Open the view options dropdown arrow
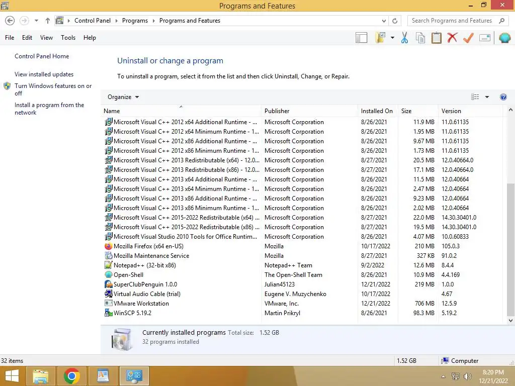The image size is (515, 386). (487, 97)
